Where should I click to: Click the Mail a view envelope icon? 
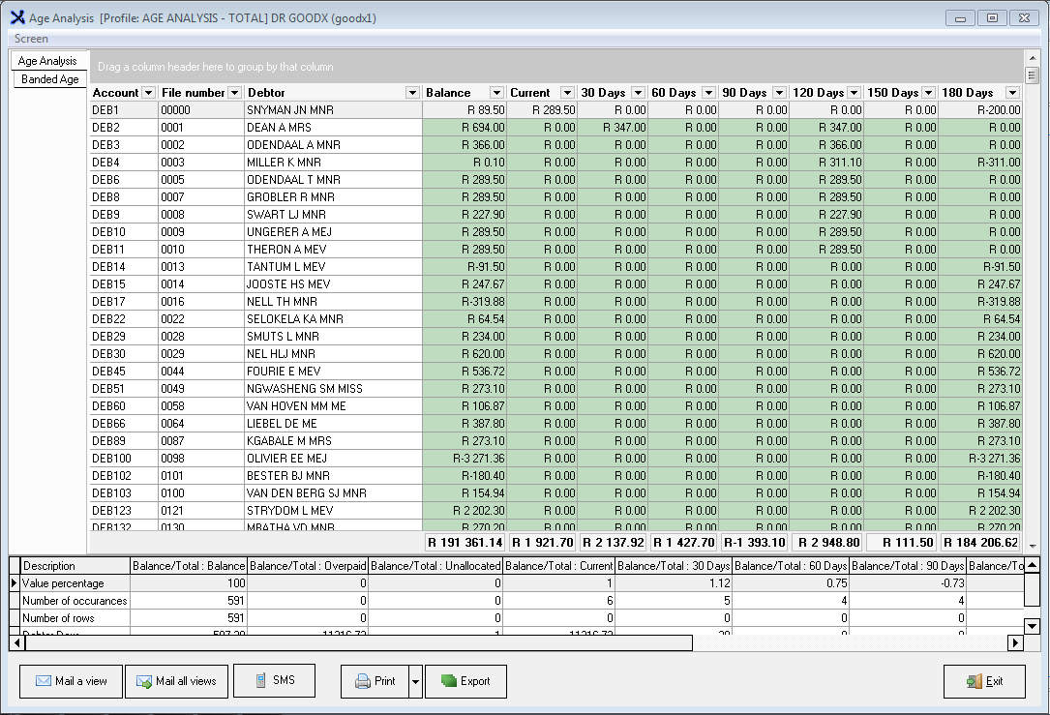pyautogui.click(x=44, y=681)
